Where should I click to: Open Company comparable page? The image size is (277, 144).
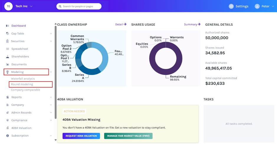click(x=25, y=90)
